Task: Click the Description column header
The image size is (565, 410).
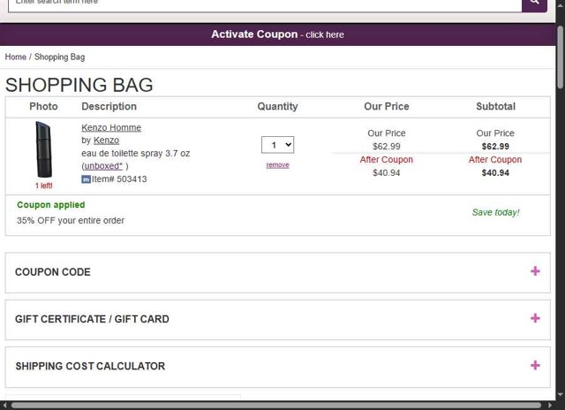Action: [x=109, y=106]
